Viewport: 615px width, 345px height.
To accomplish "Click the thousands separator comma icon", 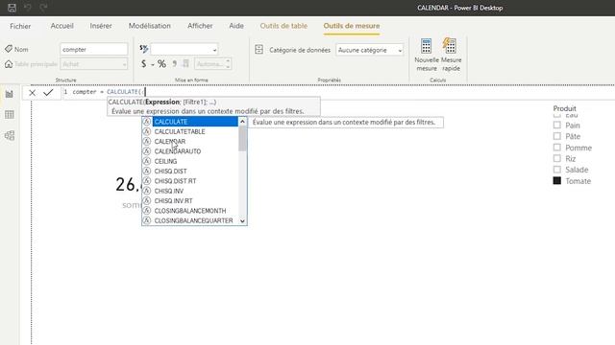I will pos(175,63).
